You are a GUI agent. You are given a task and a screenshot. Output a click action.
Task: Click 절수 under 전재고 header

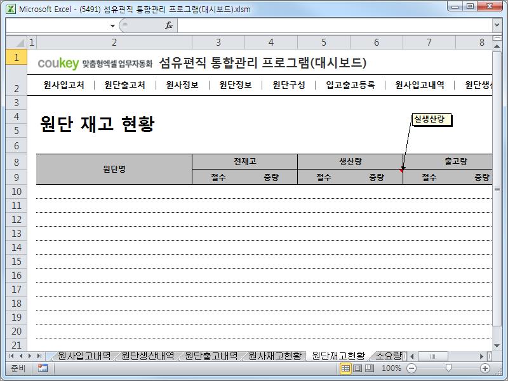click(218, 177)
